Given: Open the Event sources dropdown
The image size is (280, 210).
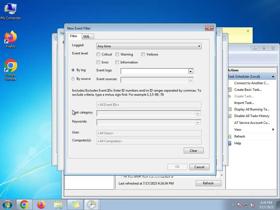Looking at the screenshot, I should pos(191,80).
